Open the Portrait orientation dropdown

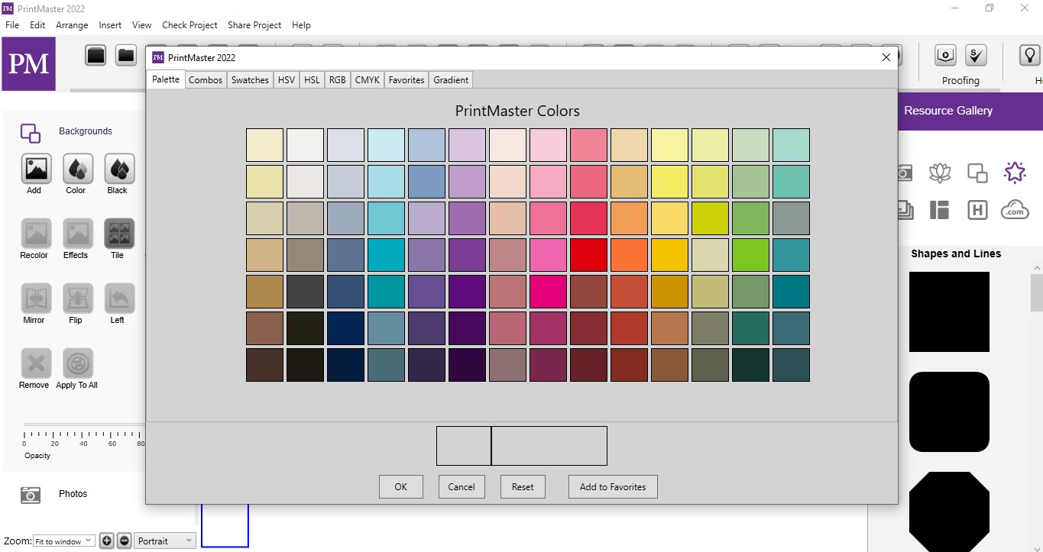(x=165, y=541)
